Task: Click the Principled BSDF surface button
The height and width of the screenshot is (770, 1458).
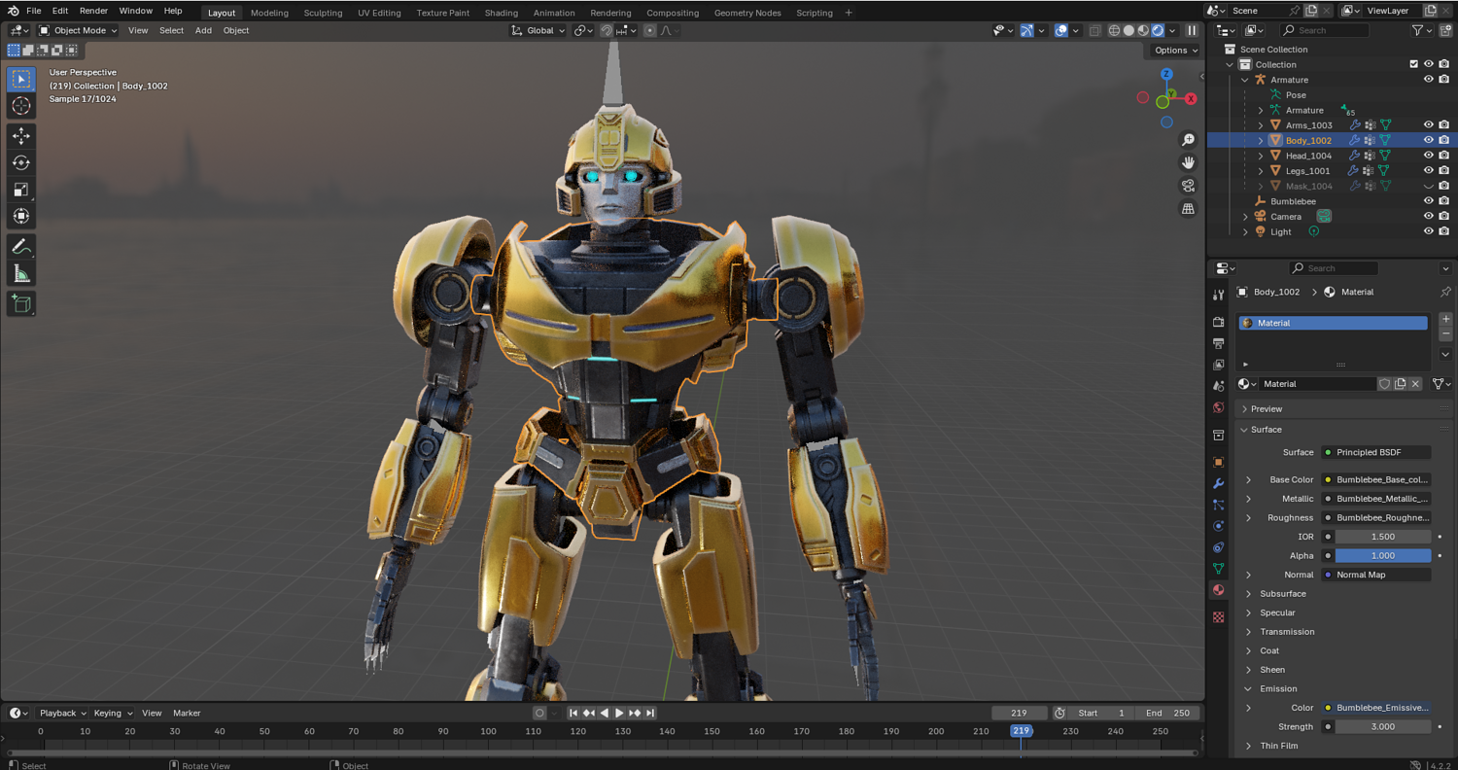Action: pyautogui.click(x=1375, y=452)
